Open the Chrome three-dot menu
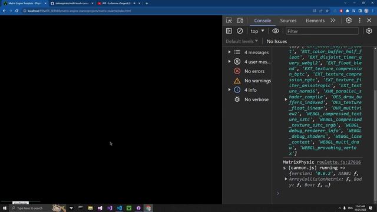377x212 pixels. click(x=373, y=11)
